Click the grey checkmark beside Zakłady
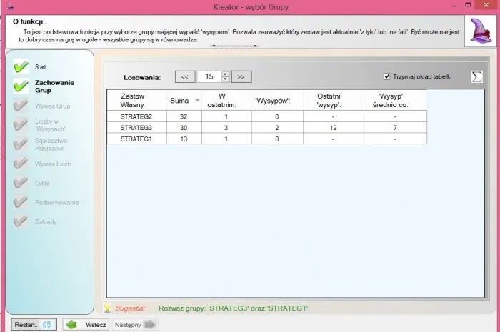 pos(21,222)
